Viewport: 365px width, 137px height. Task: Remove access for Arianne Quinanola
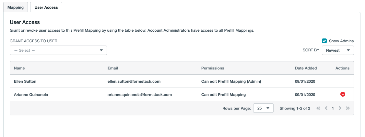(x=342, y=94)
